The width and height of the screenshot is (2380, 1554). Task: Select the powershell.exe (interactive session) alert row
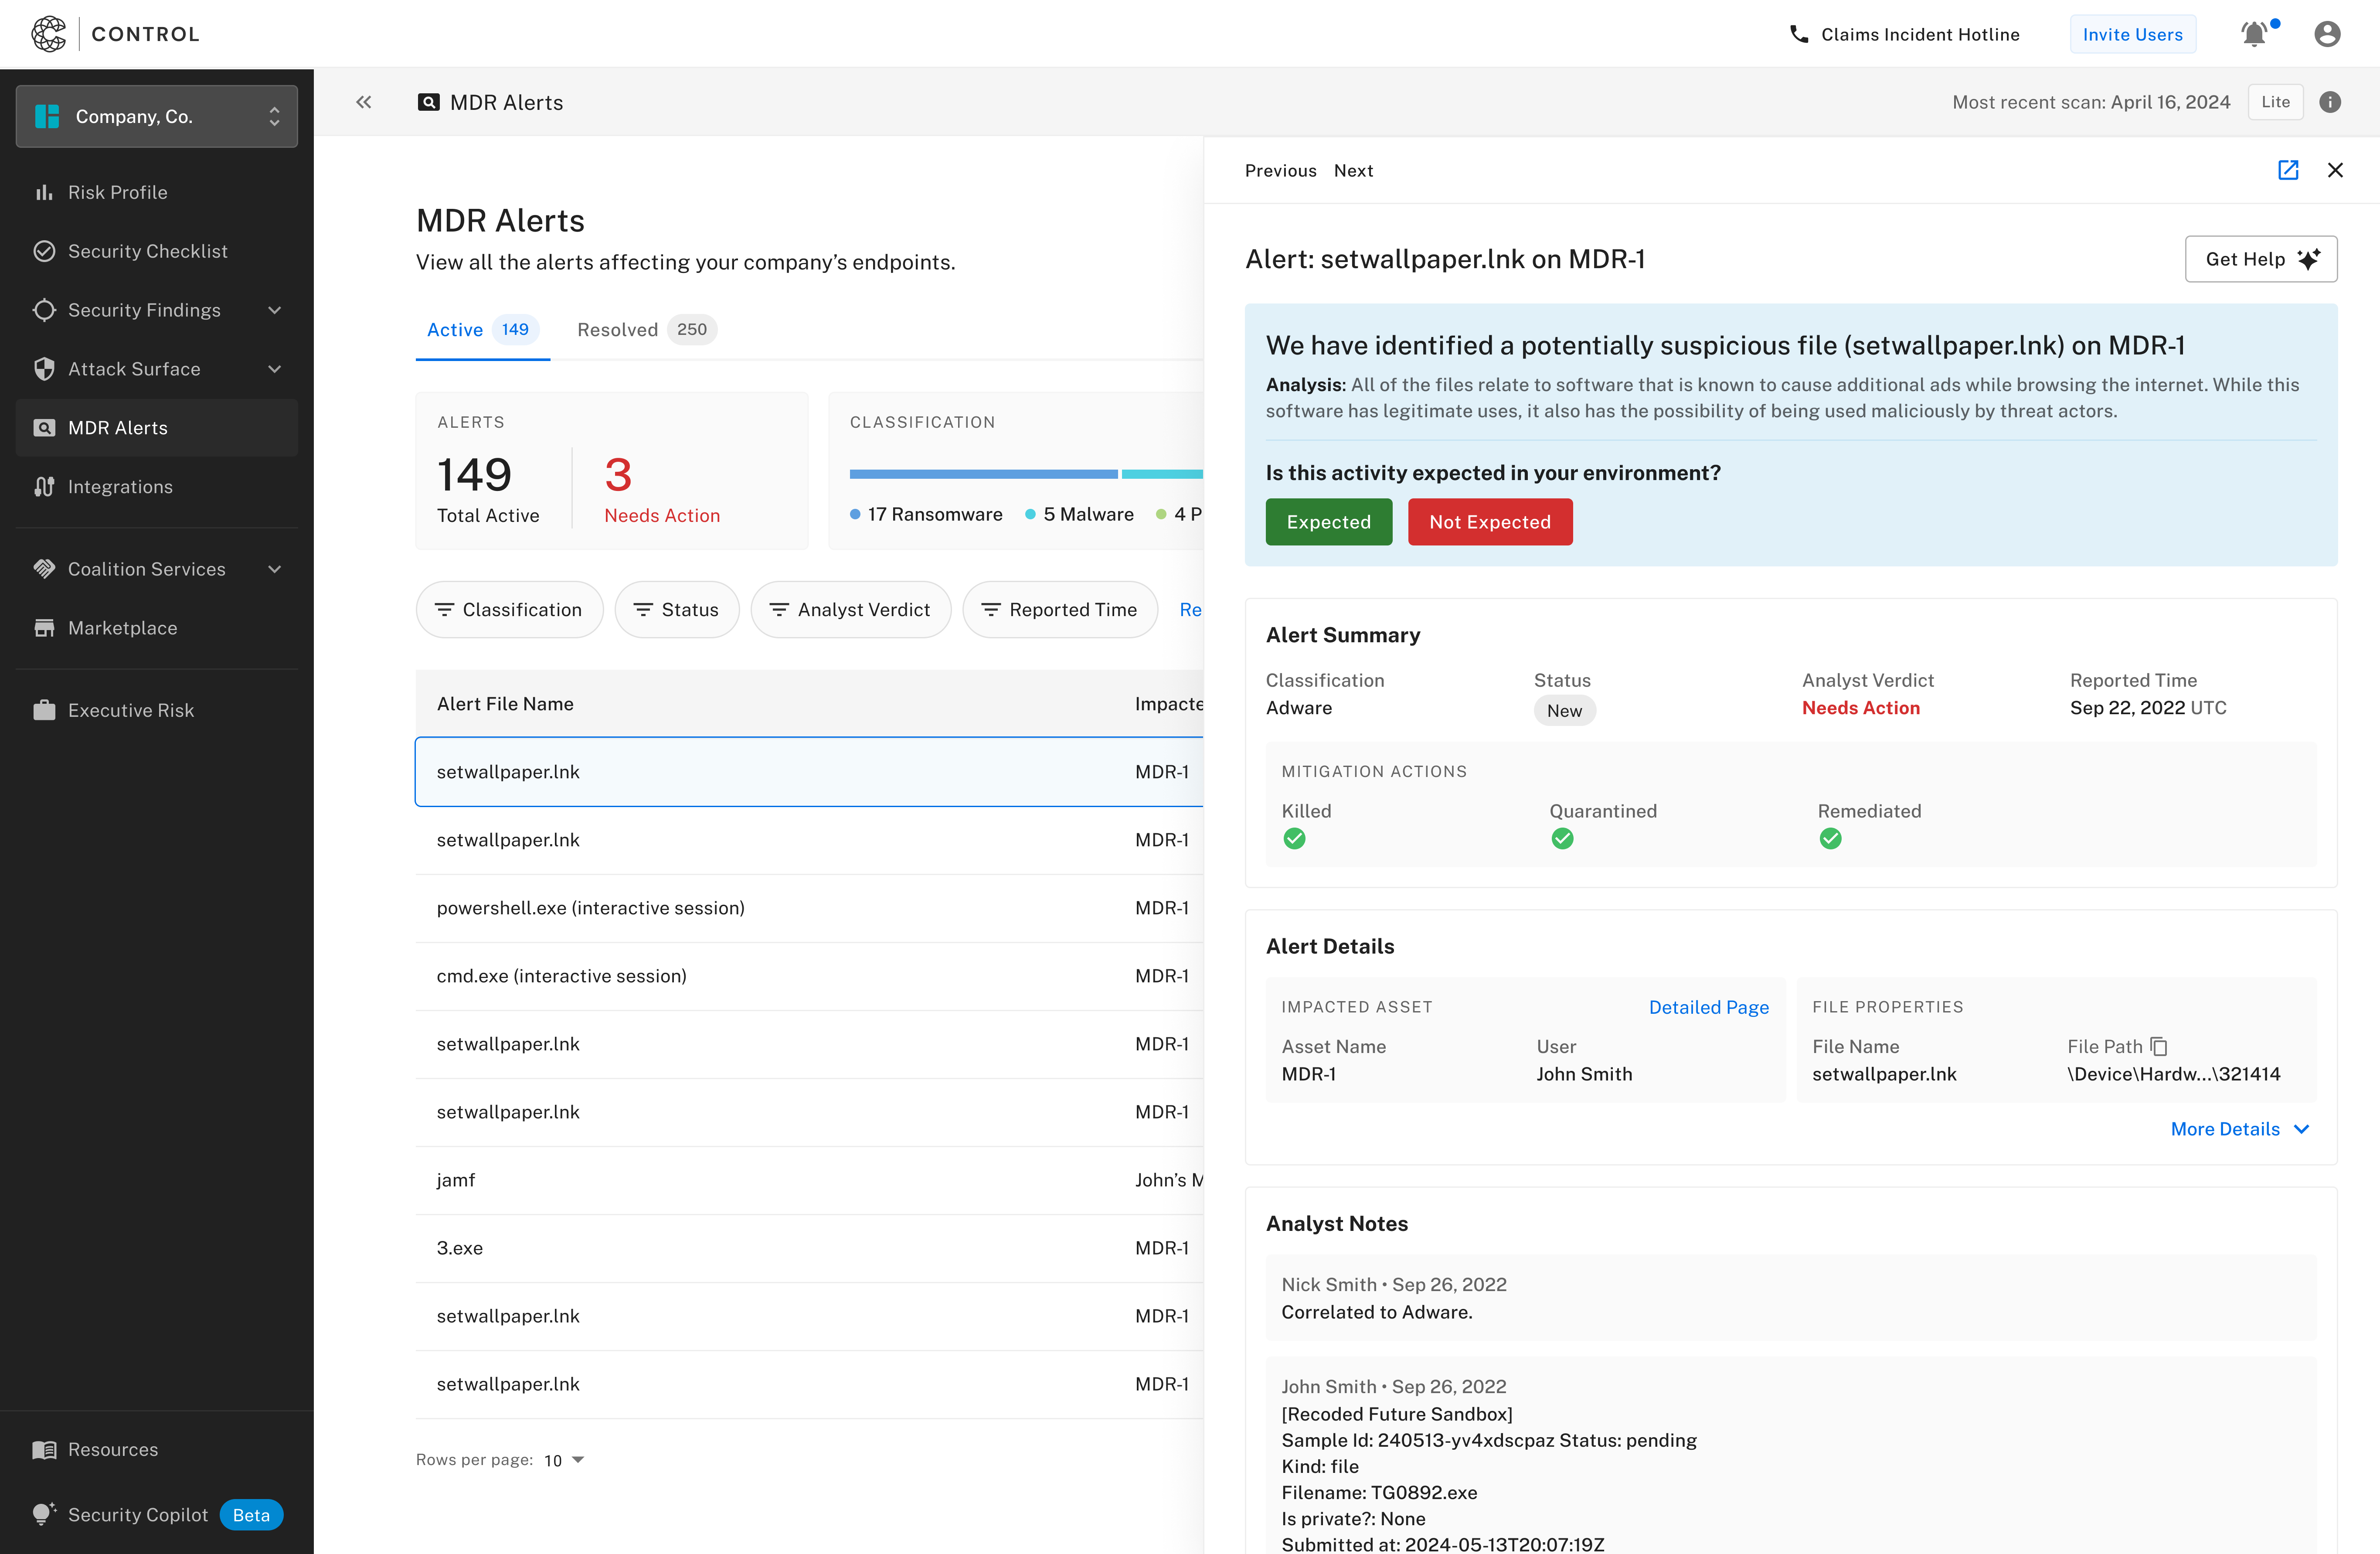(x=810, y=908)
